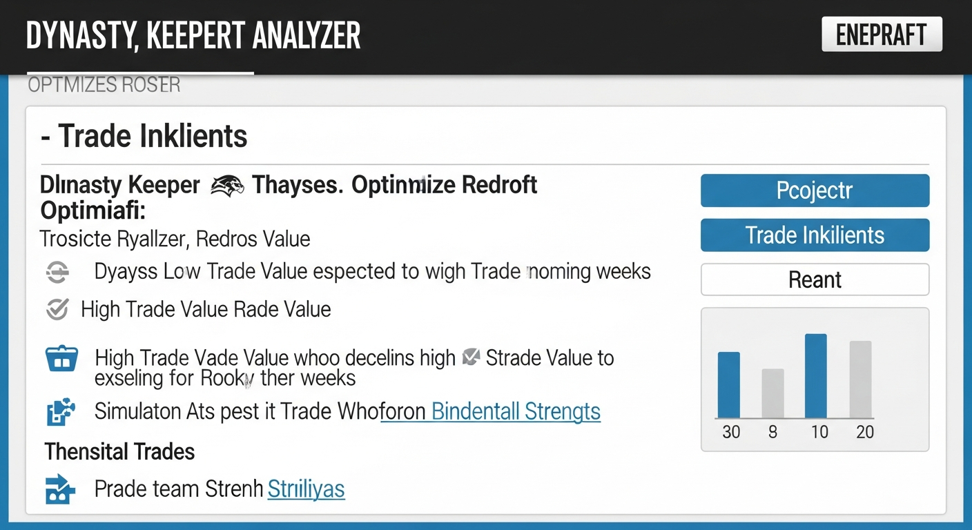Follow the Striiliyas hyperlink
Screen dimensions: 972x530
pyautogui.click(x=306, y=489)
